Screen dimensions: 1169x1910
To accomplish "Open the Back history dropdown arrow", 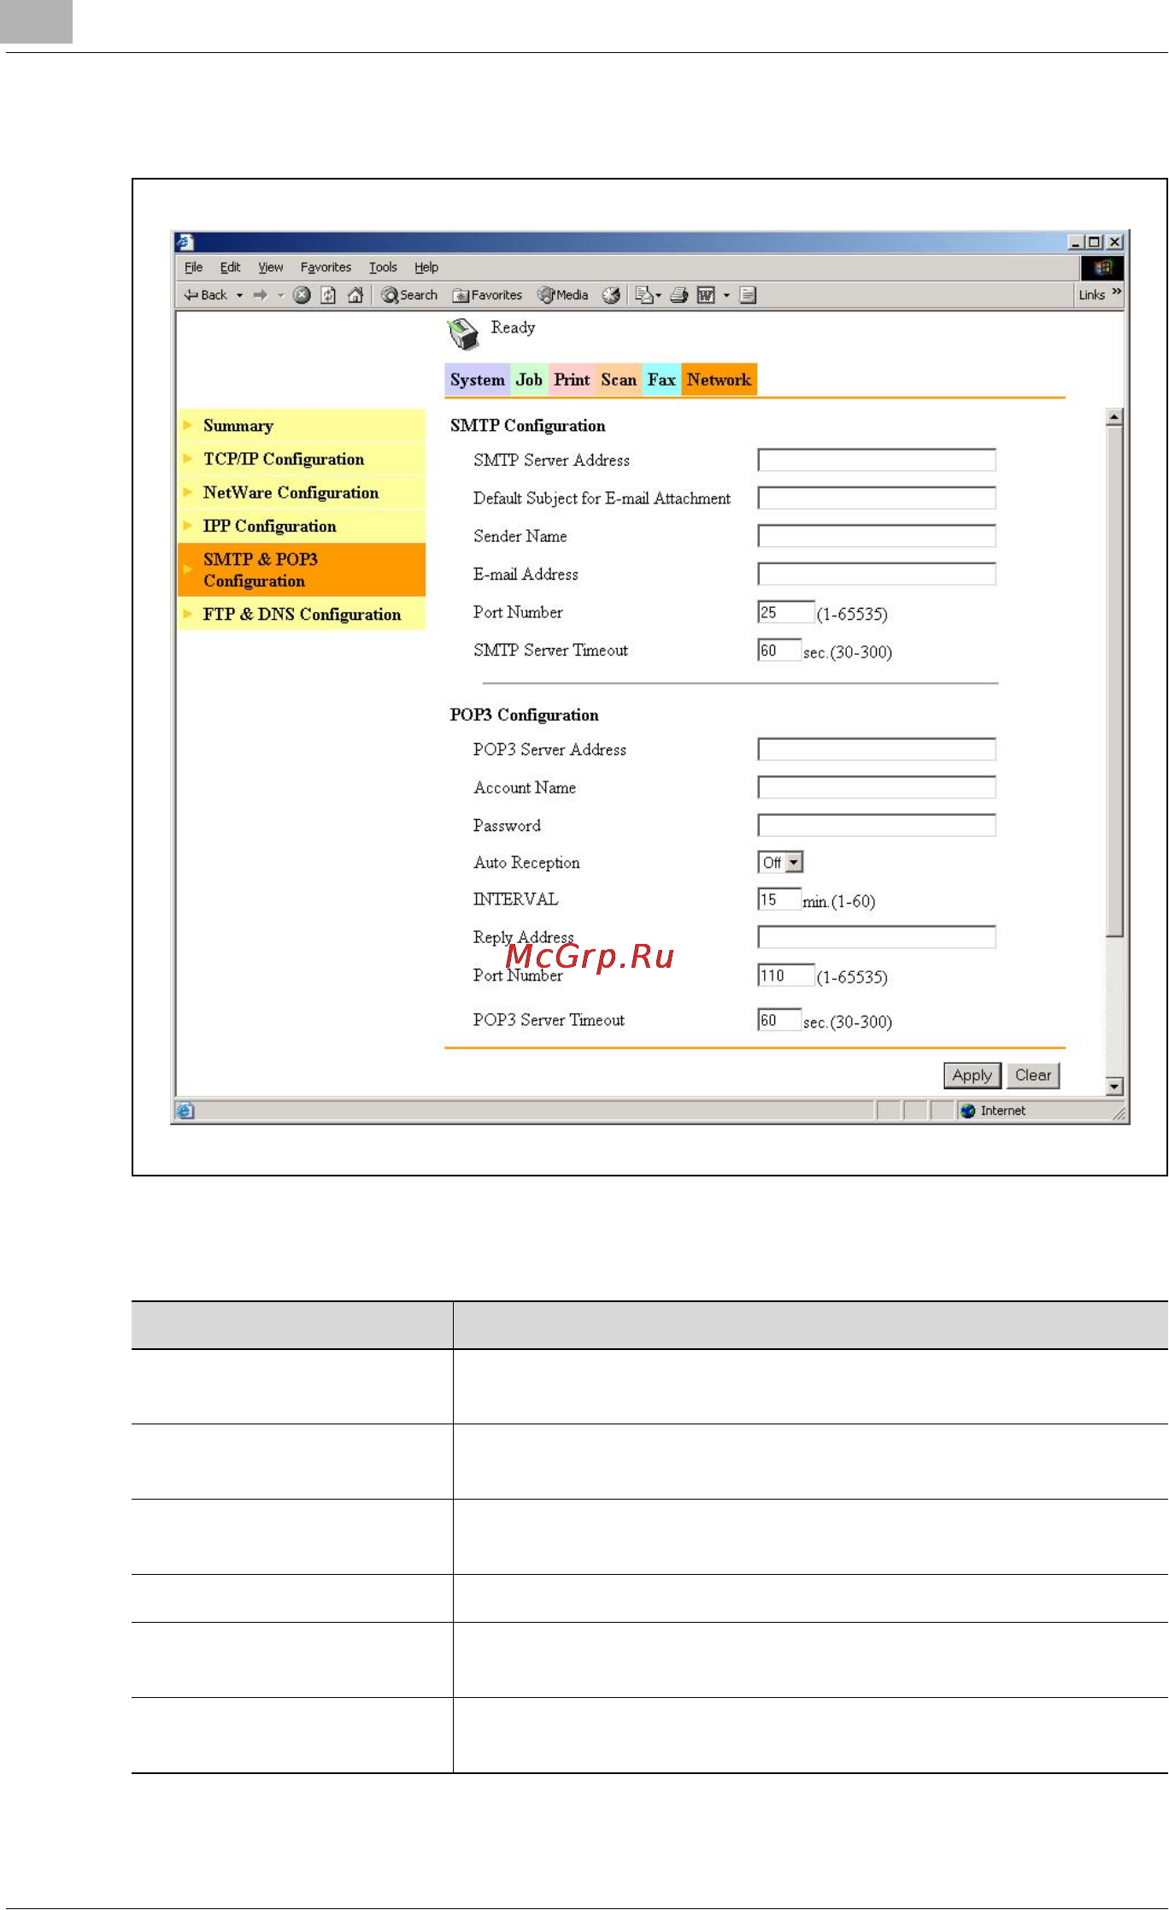I will click(x=239, y=295).
